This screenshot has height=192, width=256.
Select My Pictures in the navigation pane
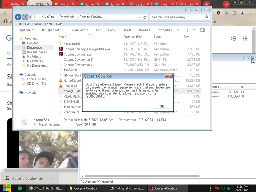tap(35, 61)
